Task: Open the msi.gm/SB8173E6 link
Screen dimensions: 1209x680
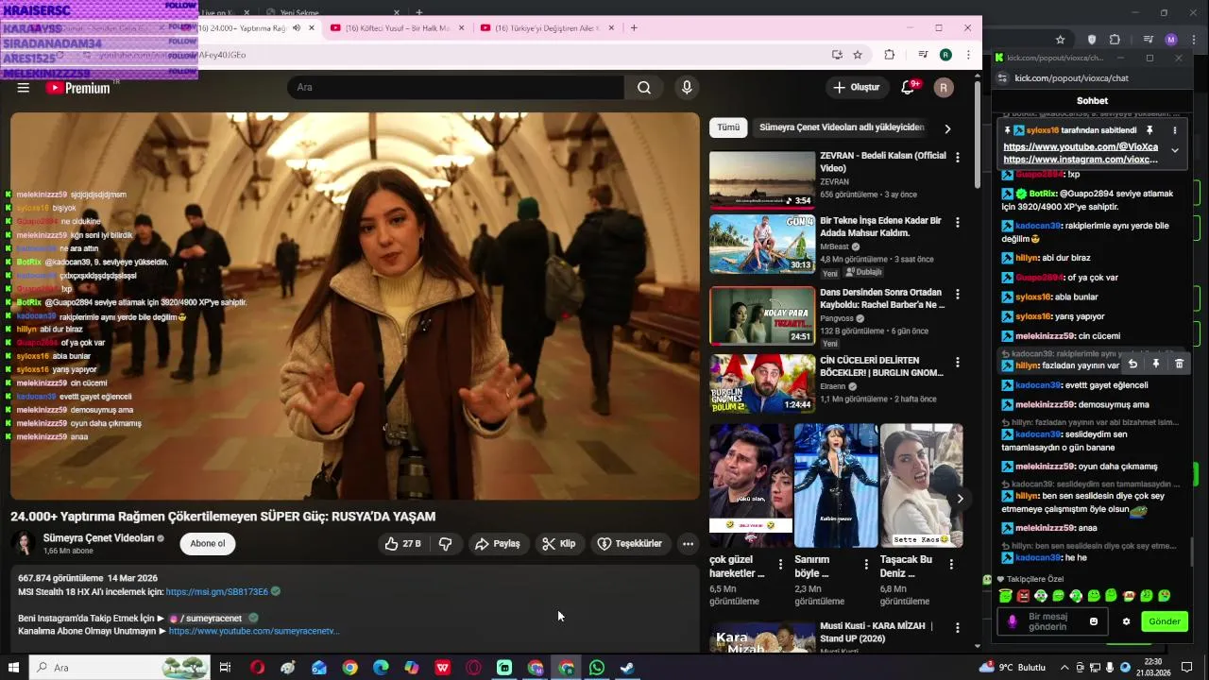Action: (x=217, y=592)
